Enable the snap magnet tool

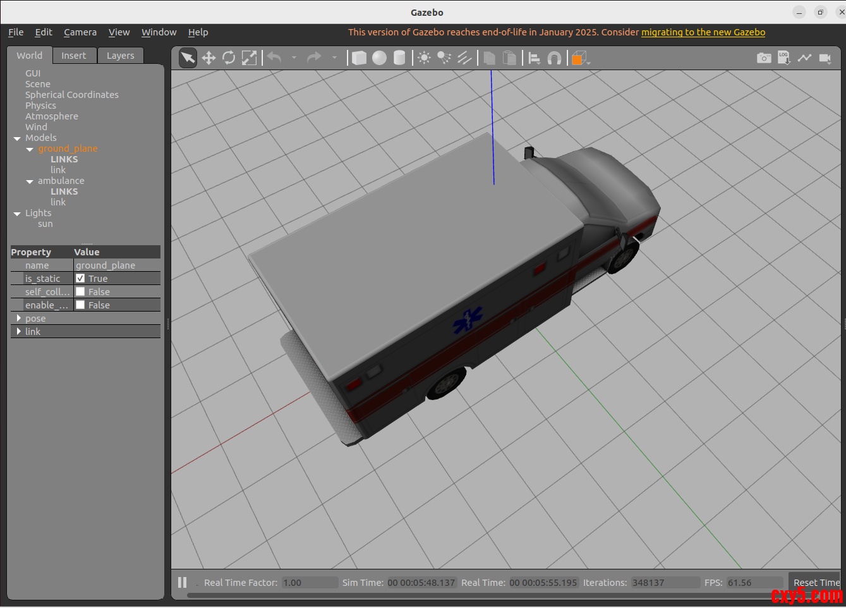coord(554,58)
